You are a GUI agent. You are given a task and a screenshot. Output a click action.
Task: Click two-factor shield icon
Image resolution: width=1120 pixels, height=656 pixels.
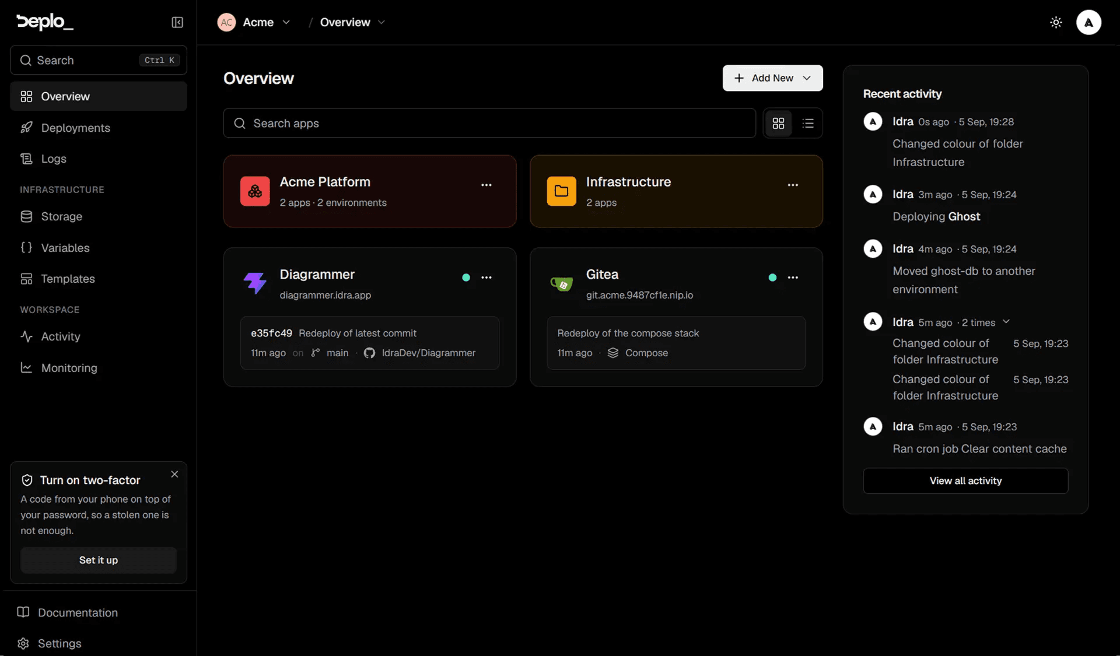(x=27, y=480)
